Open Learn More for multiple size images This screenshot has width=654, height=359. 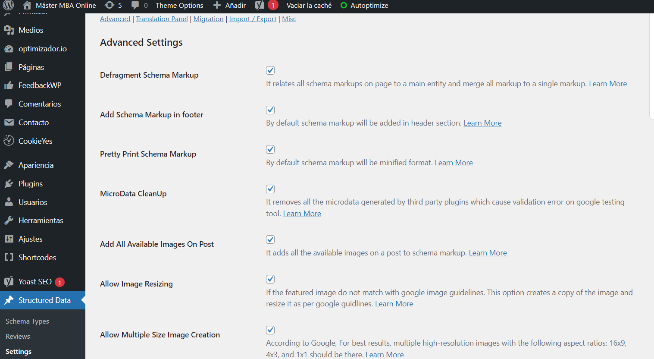click(x=385, y=355)
